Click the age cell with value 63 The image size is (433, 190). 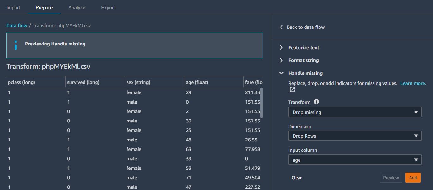[x=189, y=149]
